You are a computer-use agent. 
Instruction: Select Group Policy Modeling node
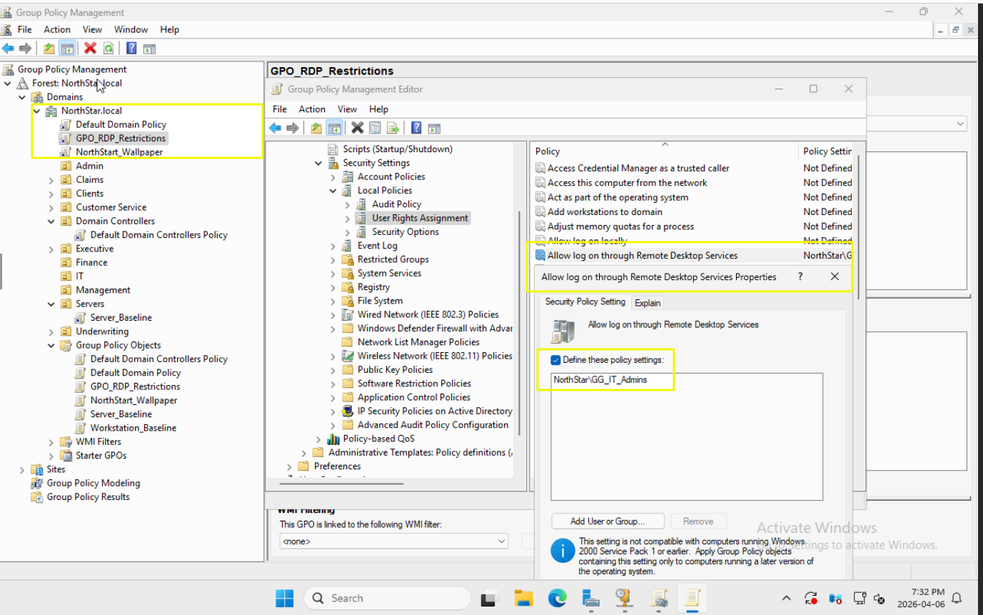pyautogui.click(x=93, y=483)
